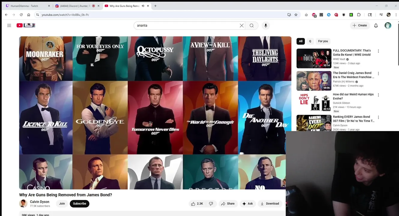399x216 pixels.
Task: Ask about this video
Action: tap(247, 204)
